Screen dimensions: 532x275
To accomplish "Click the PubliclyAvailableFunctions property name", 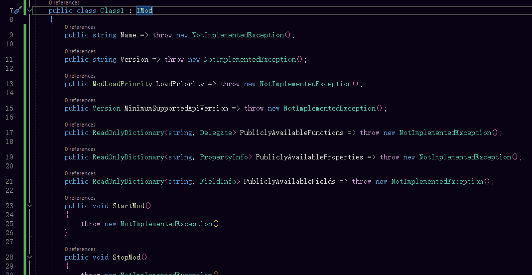I will (291, 133).
